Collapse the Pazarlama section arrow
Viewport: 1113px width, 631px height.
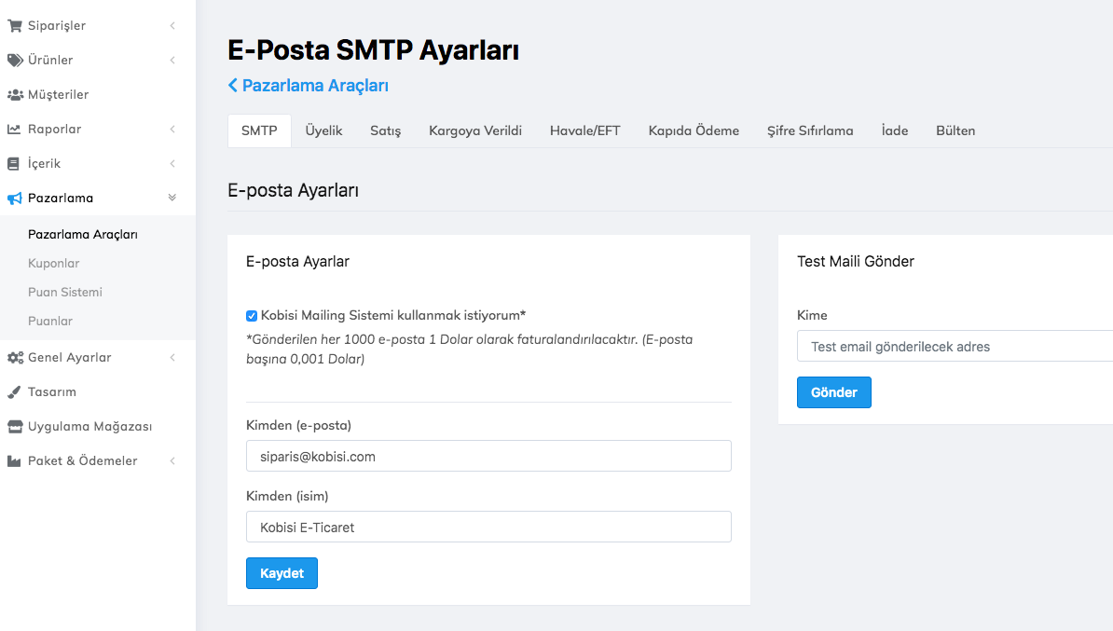[x=172, y=198]
